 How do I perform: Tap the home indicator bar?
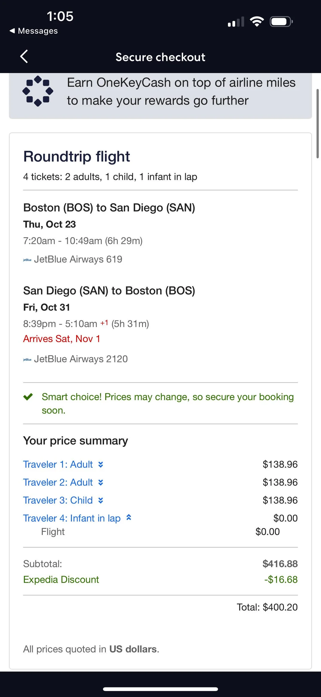[160, 689]
